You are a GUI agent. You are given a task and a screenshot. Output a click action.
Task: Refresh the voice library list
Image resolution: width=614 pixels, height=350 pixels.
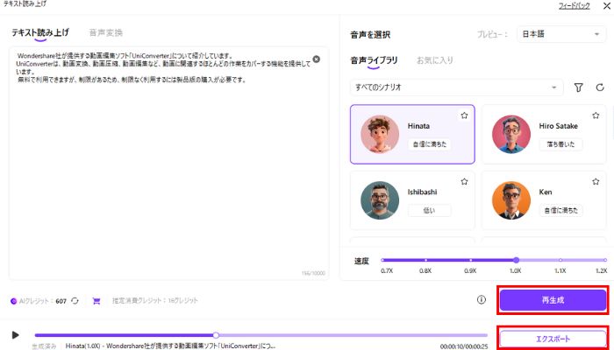pos(600,87)
